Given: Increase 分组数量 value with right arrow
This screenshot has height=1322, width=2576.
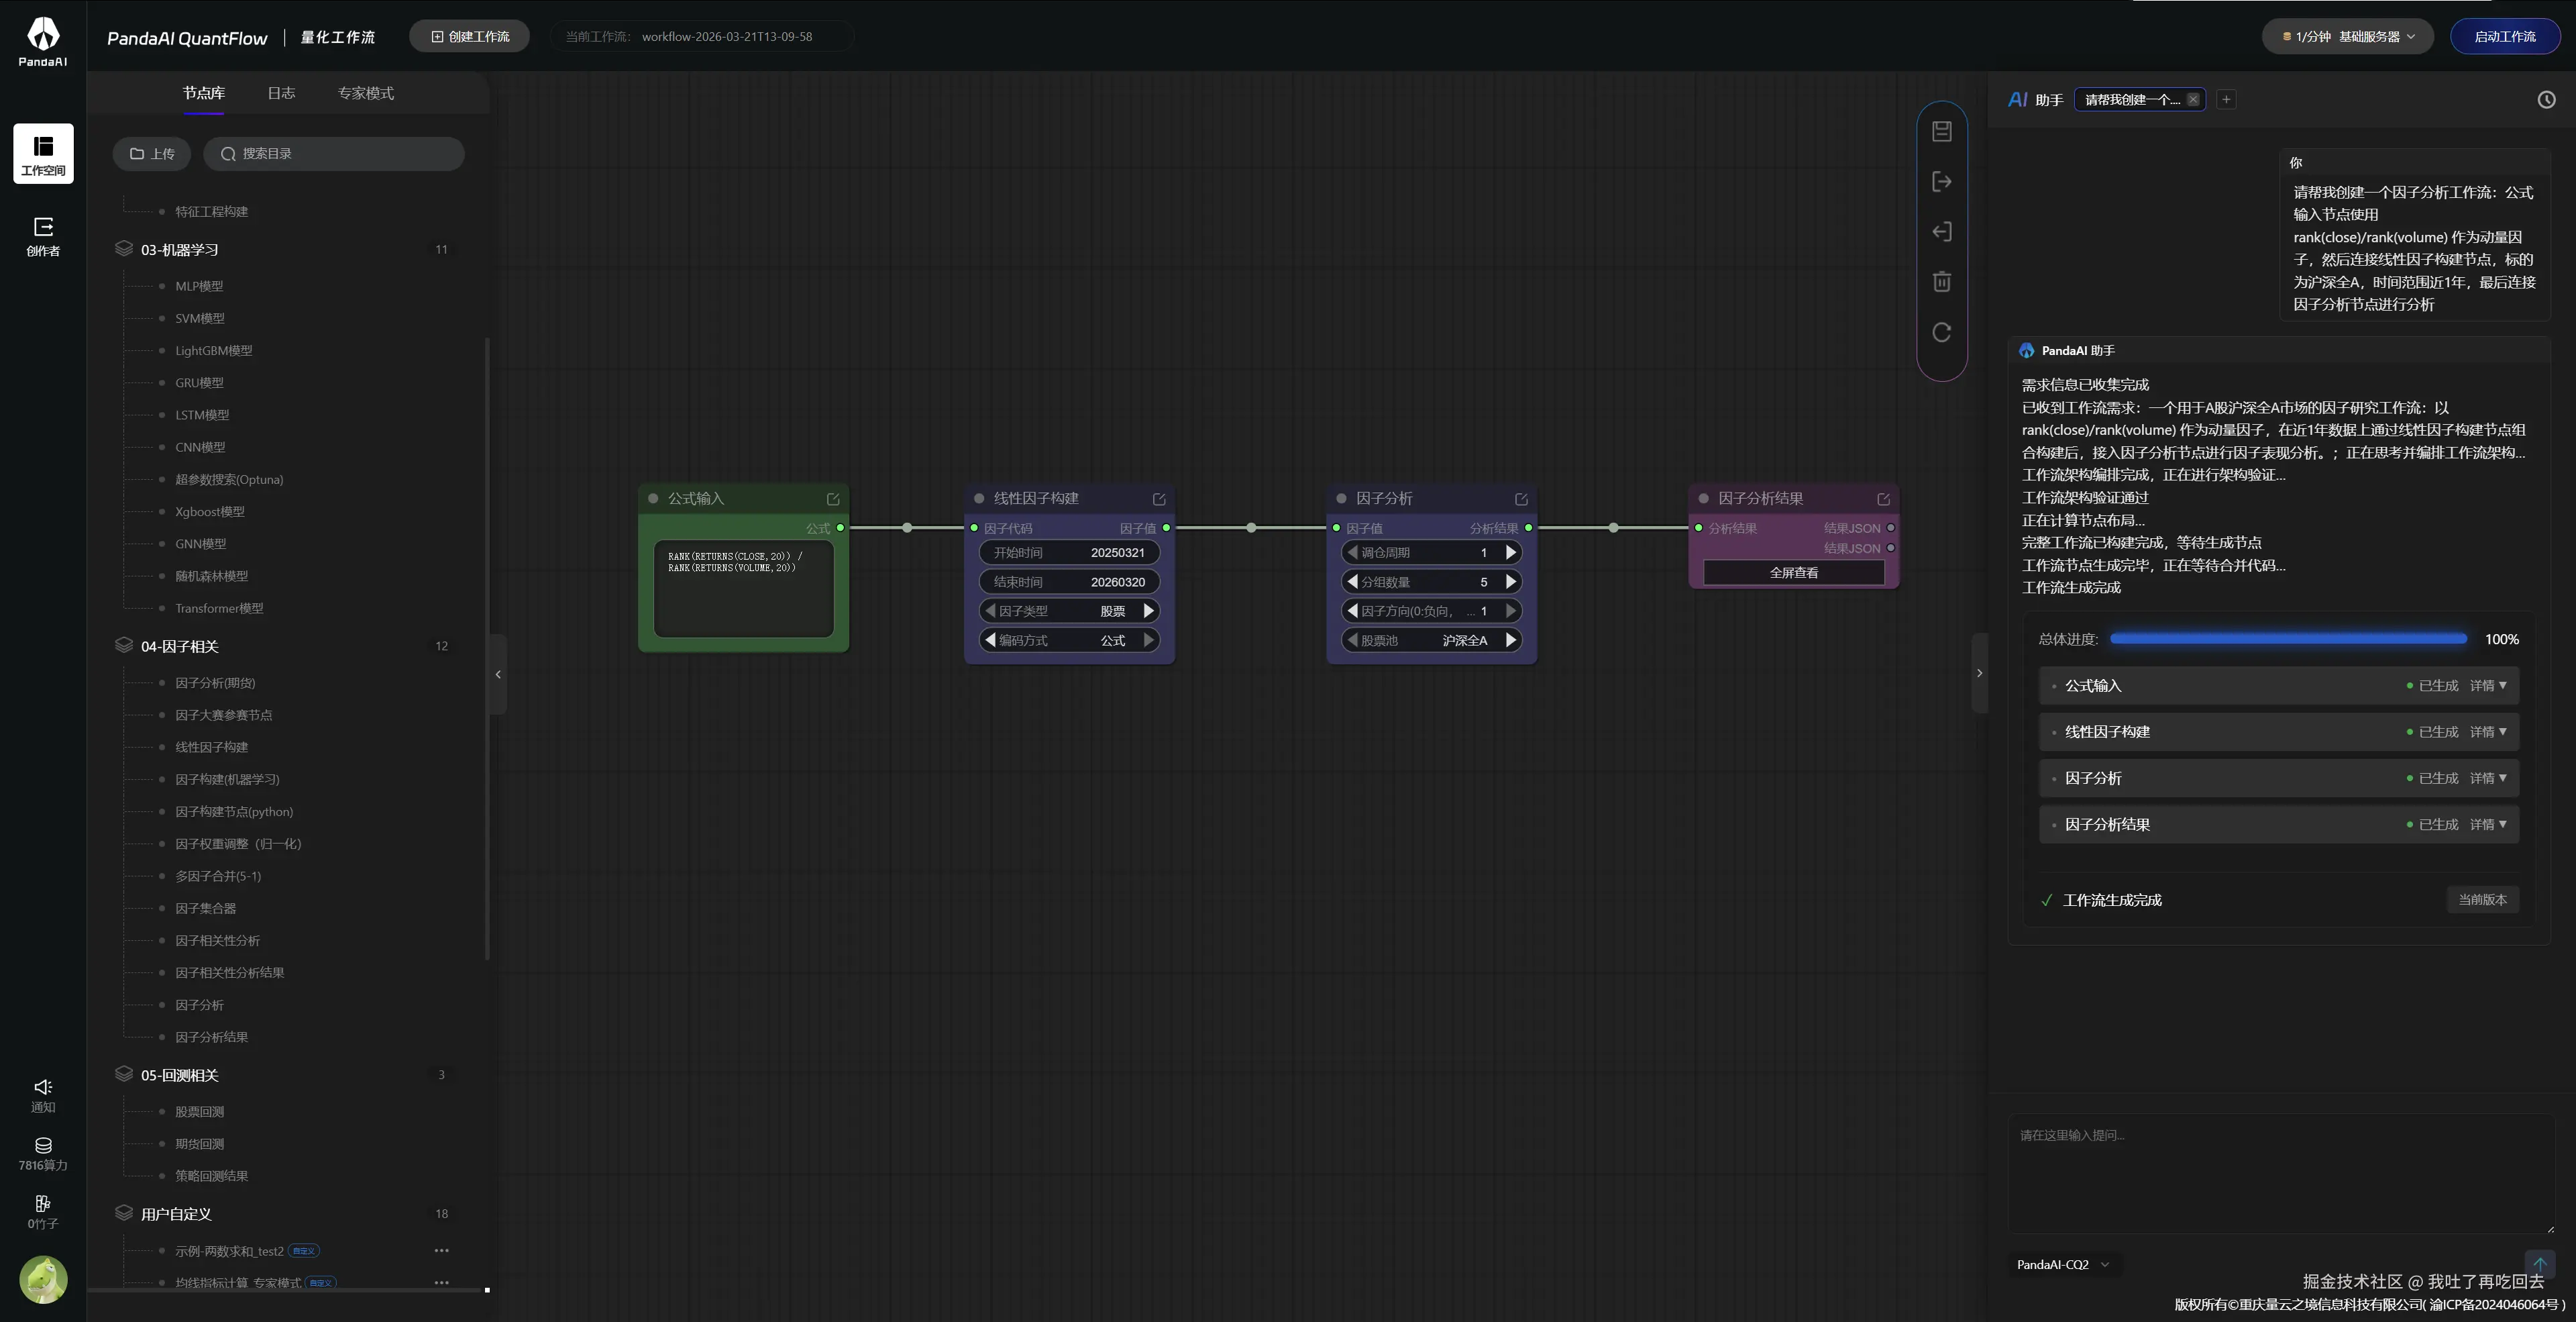Looking at the screenshot, I should 1510,582.
